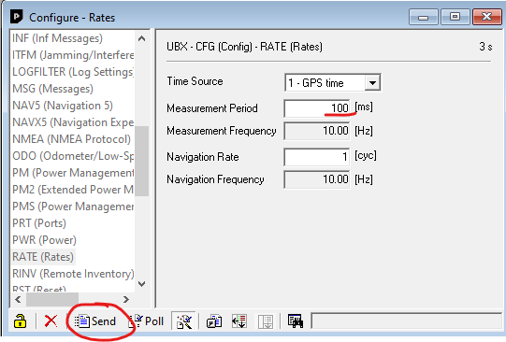This screenshot has width=506, height=342.
Task: Click the list scroll up arrow
Action: pos(141,38)
